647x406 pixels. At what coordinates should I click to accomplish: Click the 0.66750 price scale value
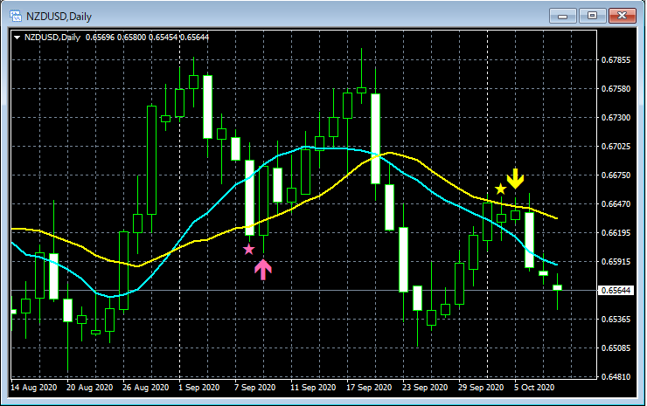coord(616,175)
